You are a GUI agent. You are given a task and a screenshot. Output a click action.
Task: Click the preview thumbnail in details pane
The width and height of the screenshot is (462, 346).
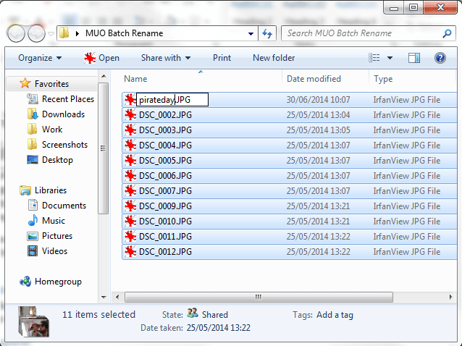[x=33, y=321]
